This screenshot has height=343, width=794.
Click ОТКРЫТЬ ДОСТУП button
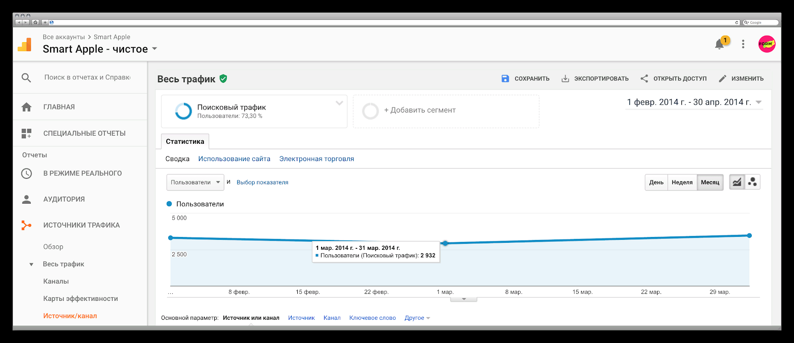673,78
